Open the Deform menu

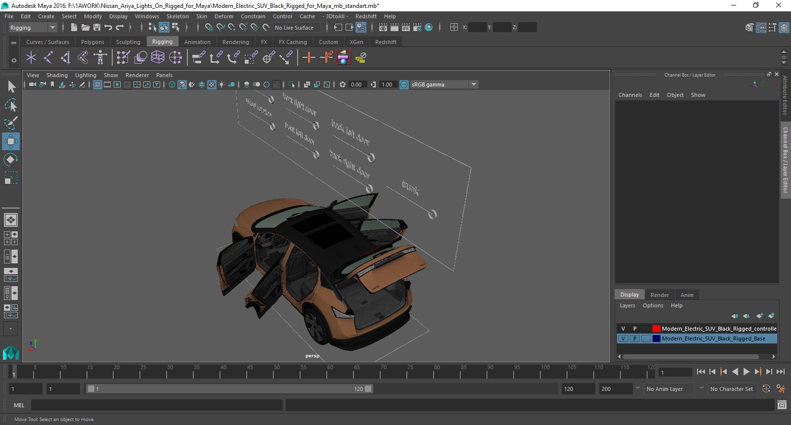[x=224, y=16]
